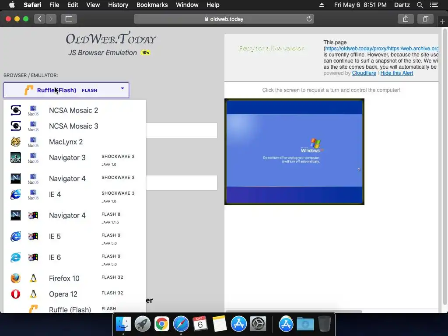Image resolution: width=448 pixels, height=336 pixels.
Task: Choose IE 4 for Mac OS
Action: coord(74,197)
